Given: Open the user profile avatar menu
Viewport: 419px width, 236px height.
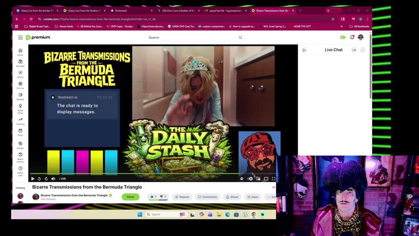Looking at the screenshot, I should pos(360,37).
